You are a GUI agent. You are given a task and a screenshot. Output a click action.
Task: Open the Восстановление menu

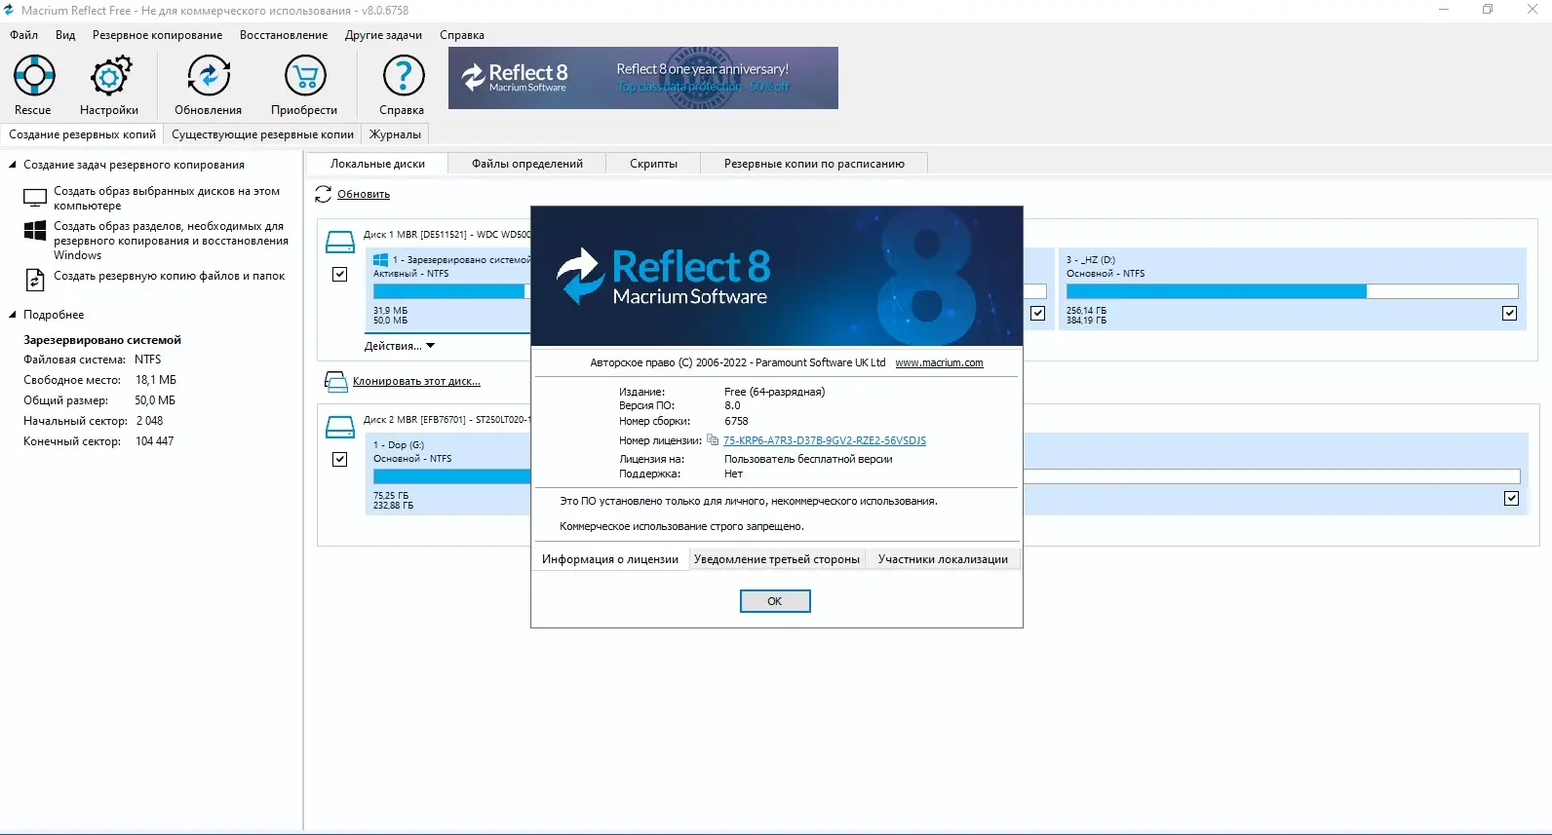click(x=284, y=35)
